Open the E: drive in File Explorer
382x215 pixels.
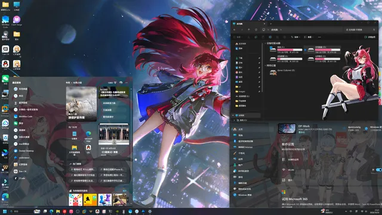pos(286,59)
